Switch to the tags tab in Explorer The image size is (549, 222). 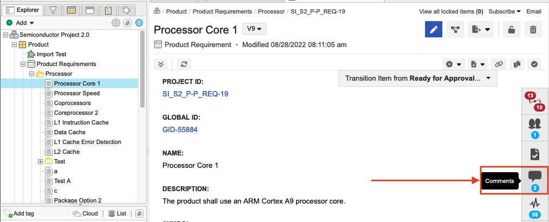(126, 10)
